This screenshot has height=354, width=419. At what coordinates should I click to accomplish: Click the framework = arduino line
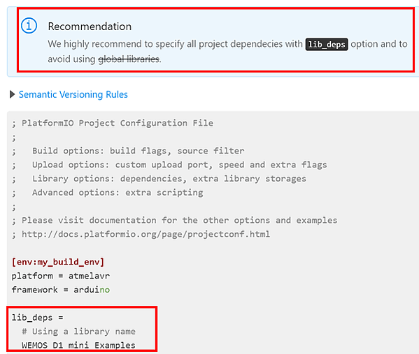click(61, 290)
